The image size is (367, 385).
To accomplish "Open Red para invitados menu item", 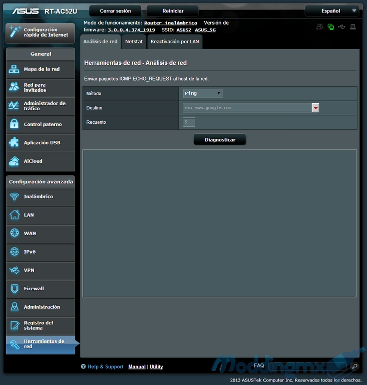I will pyautogui.click(x=41, y=87).
